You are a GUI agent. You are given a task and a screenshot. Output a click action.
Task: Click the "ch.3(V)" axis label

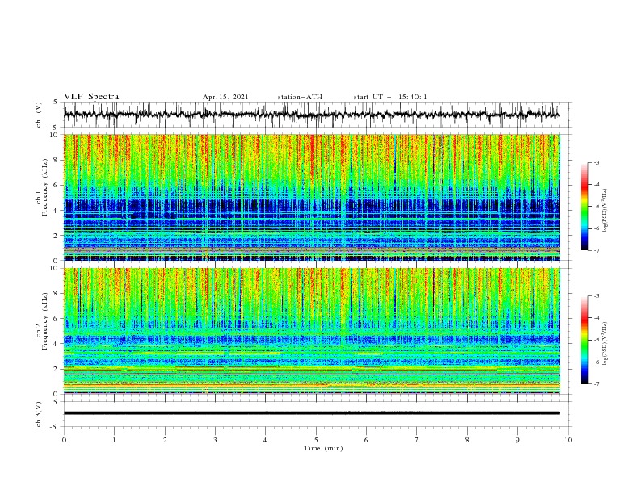coord(38,414)
